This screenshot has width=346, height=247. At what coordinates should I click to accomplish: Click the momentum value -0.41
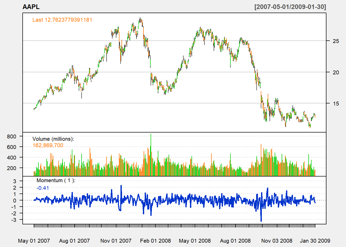[x=43, y=188]
